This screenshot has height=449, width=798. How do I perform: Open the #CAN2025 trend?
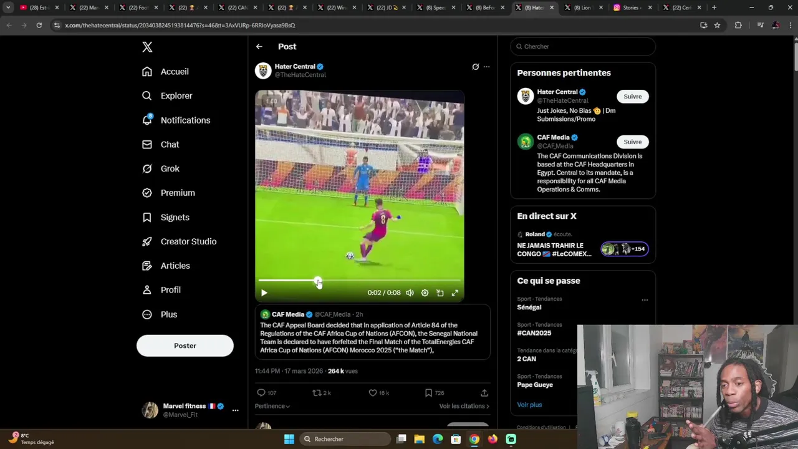tap(534, 333)
